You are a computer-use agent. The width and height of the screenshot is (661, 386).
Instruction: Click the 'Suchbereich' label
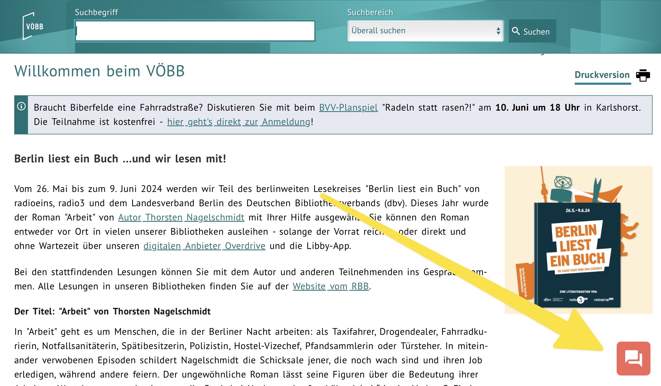(370, 12)
